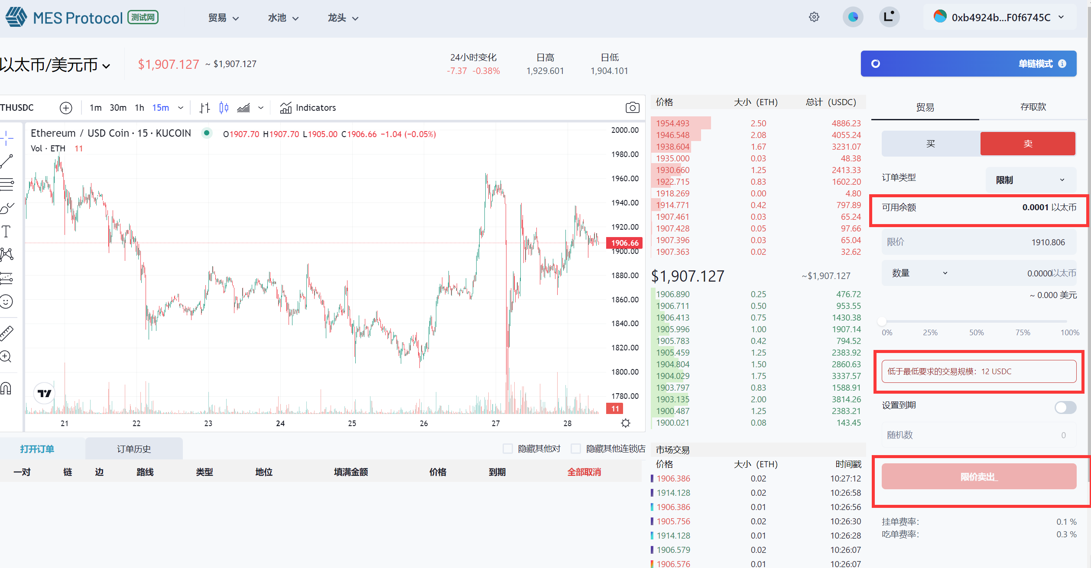Select the emoji icon drawing tool
The height and width of the screenshot is (568, 1091).
coord(6,302)
